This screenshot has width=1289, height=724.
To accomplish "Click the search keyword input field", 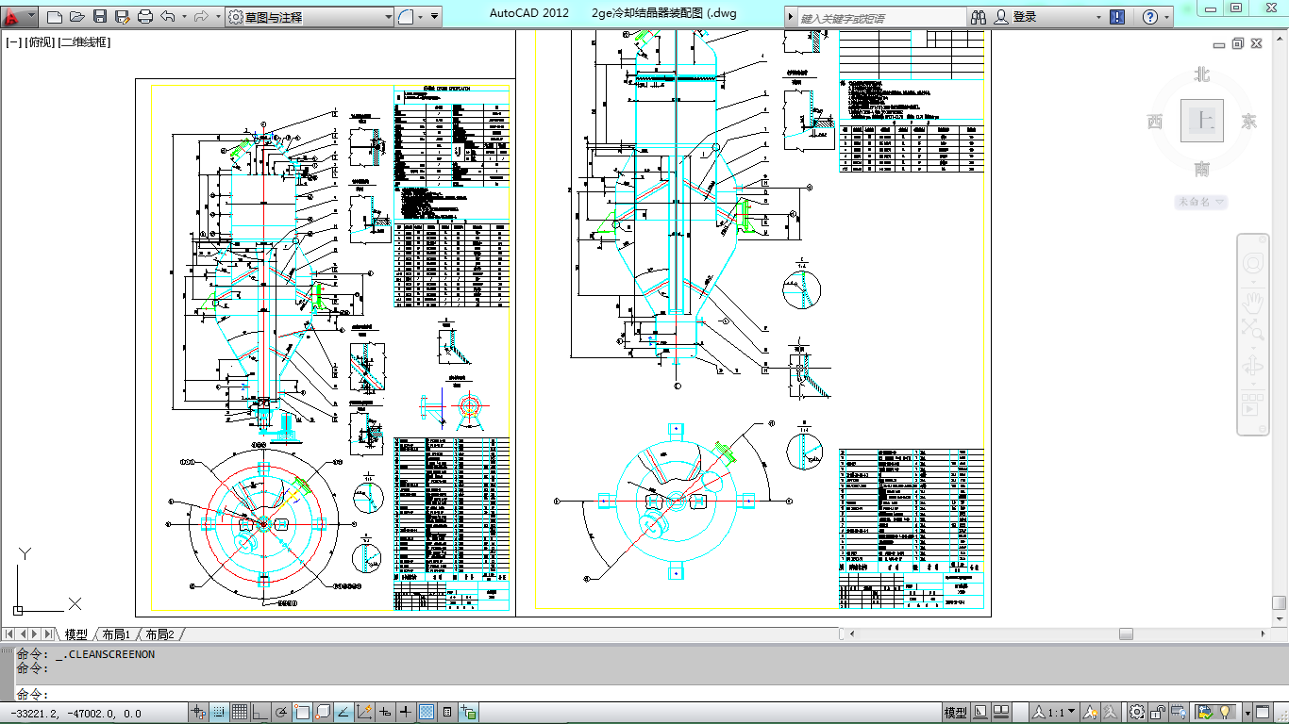I will [881, 18].
